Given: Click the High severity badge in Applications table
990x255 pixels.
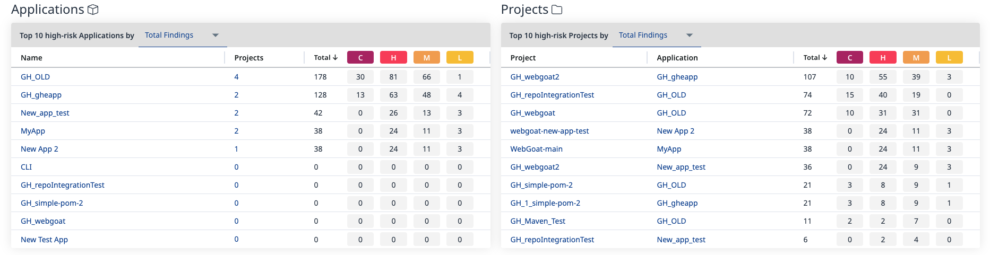Looking at the screenshot, I should point(393,58).
